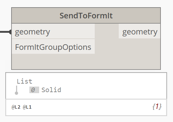Screen dimensions: 173x122
Task: Click the index 0 badge
Action: point(34,90)
